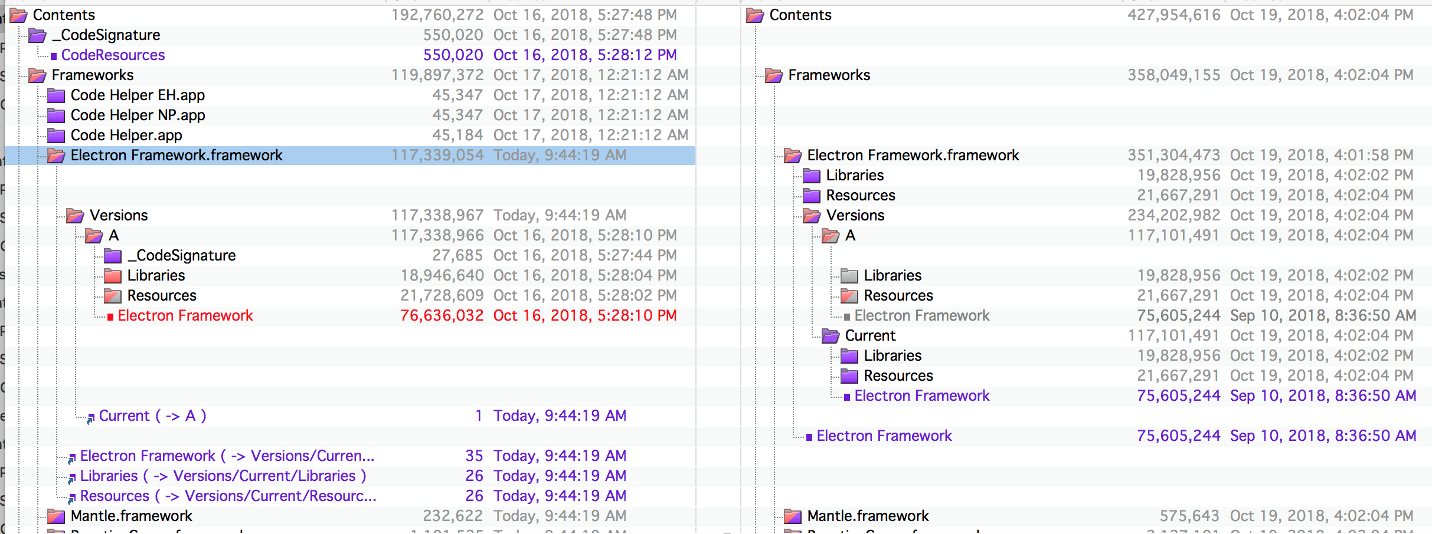This screenshot has height=534, width=1432.
Task: Open the red Libraries folder icon on left
Action: tap(112, 275)
